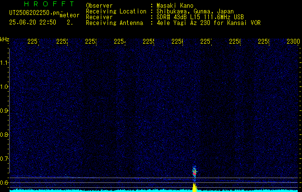
Task: Click the 0.8 frequency axis label
Action: click(4, 134)
